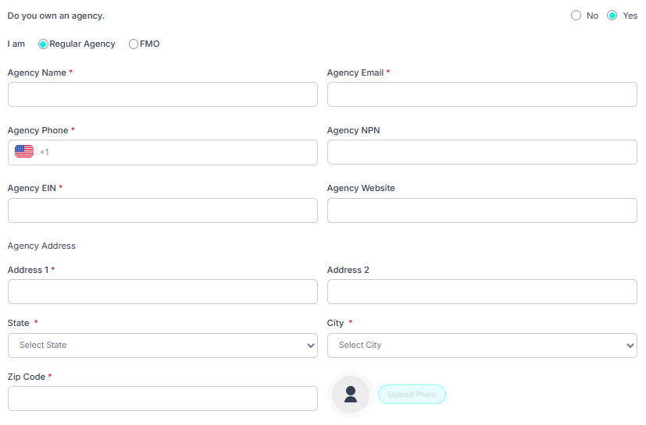Click the US flag country selector
Image resolution: width=646 pixels, height=425 pixels.
point(24,152)
